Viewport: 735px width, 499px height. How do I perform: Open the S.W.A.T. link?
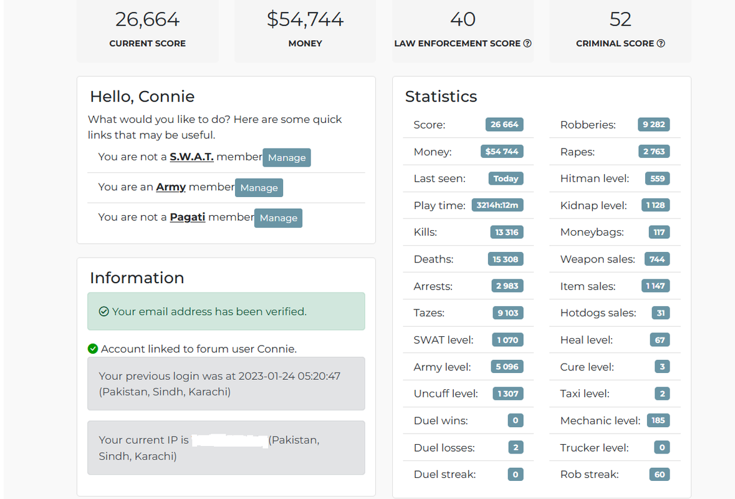(x=192, y=157)
